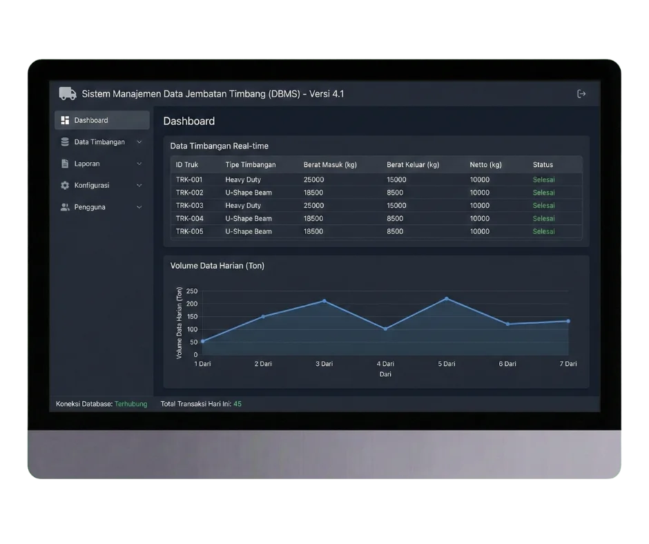Click the ID Truk column header

coord(187,165)
